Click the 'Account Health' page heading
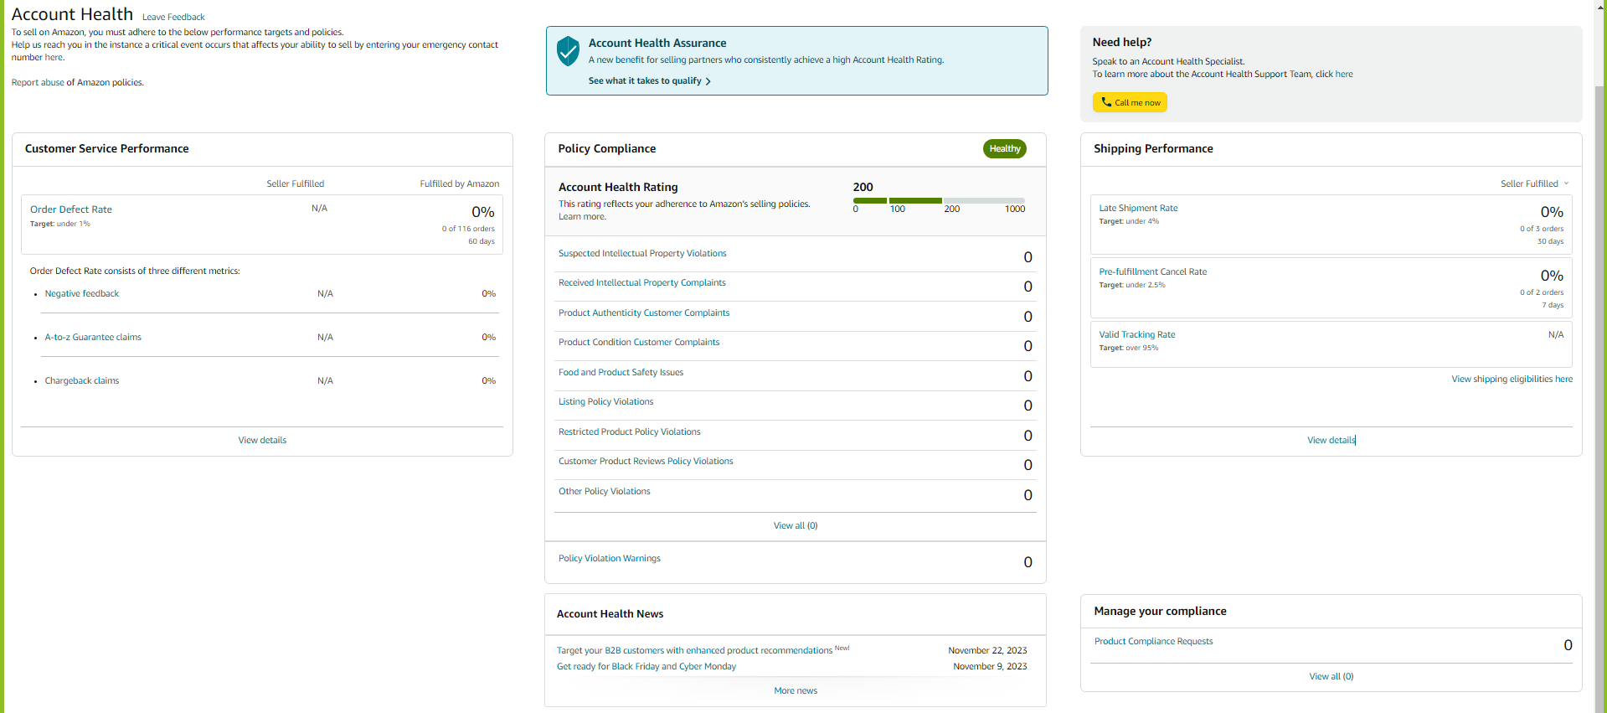 point(72,14)
